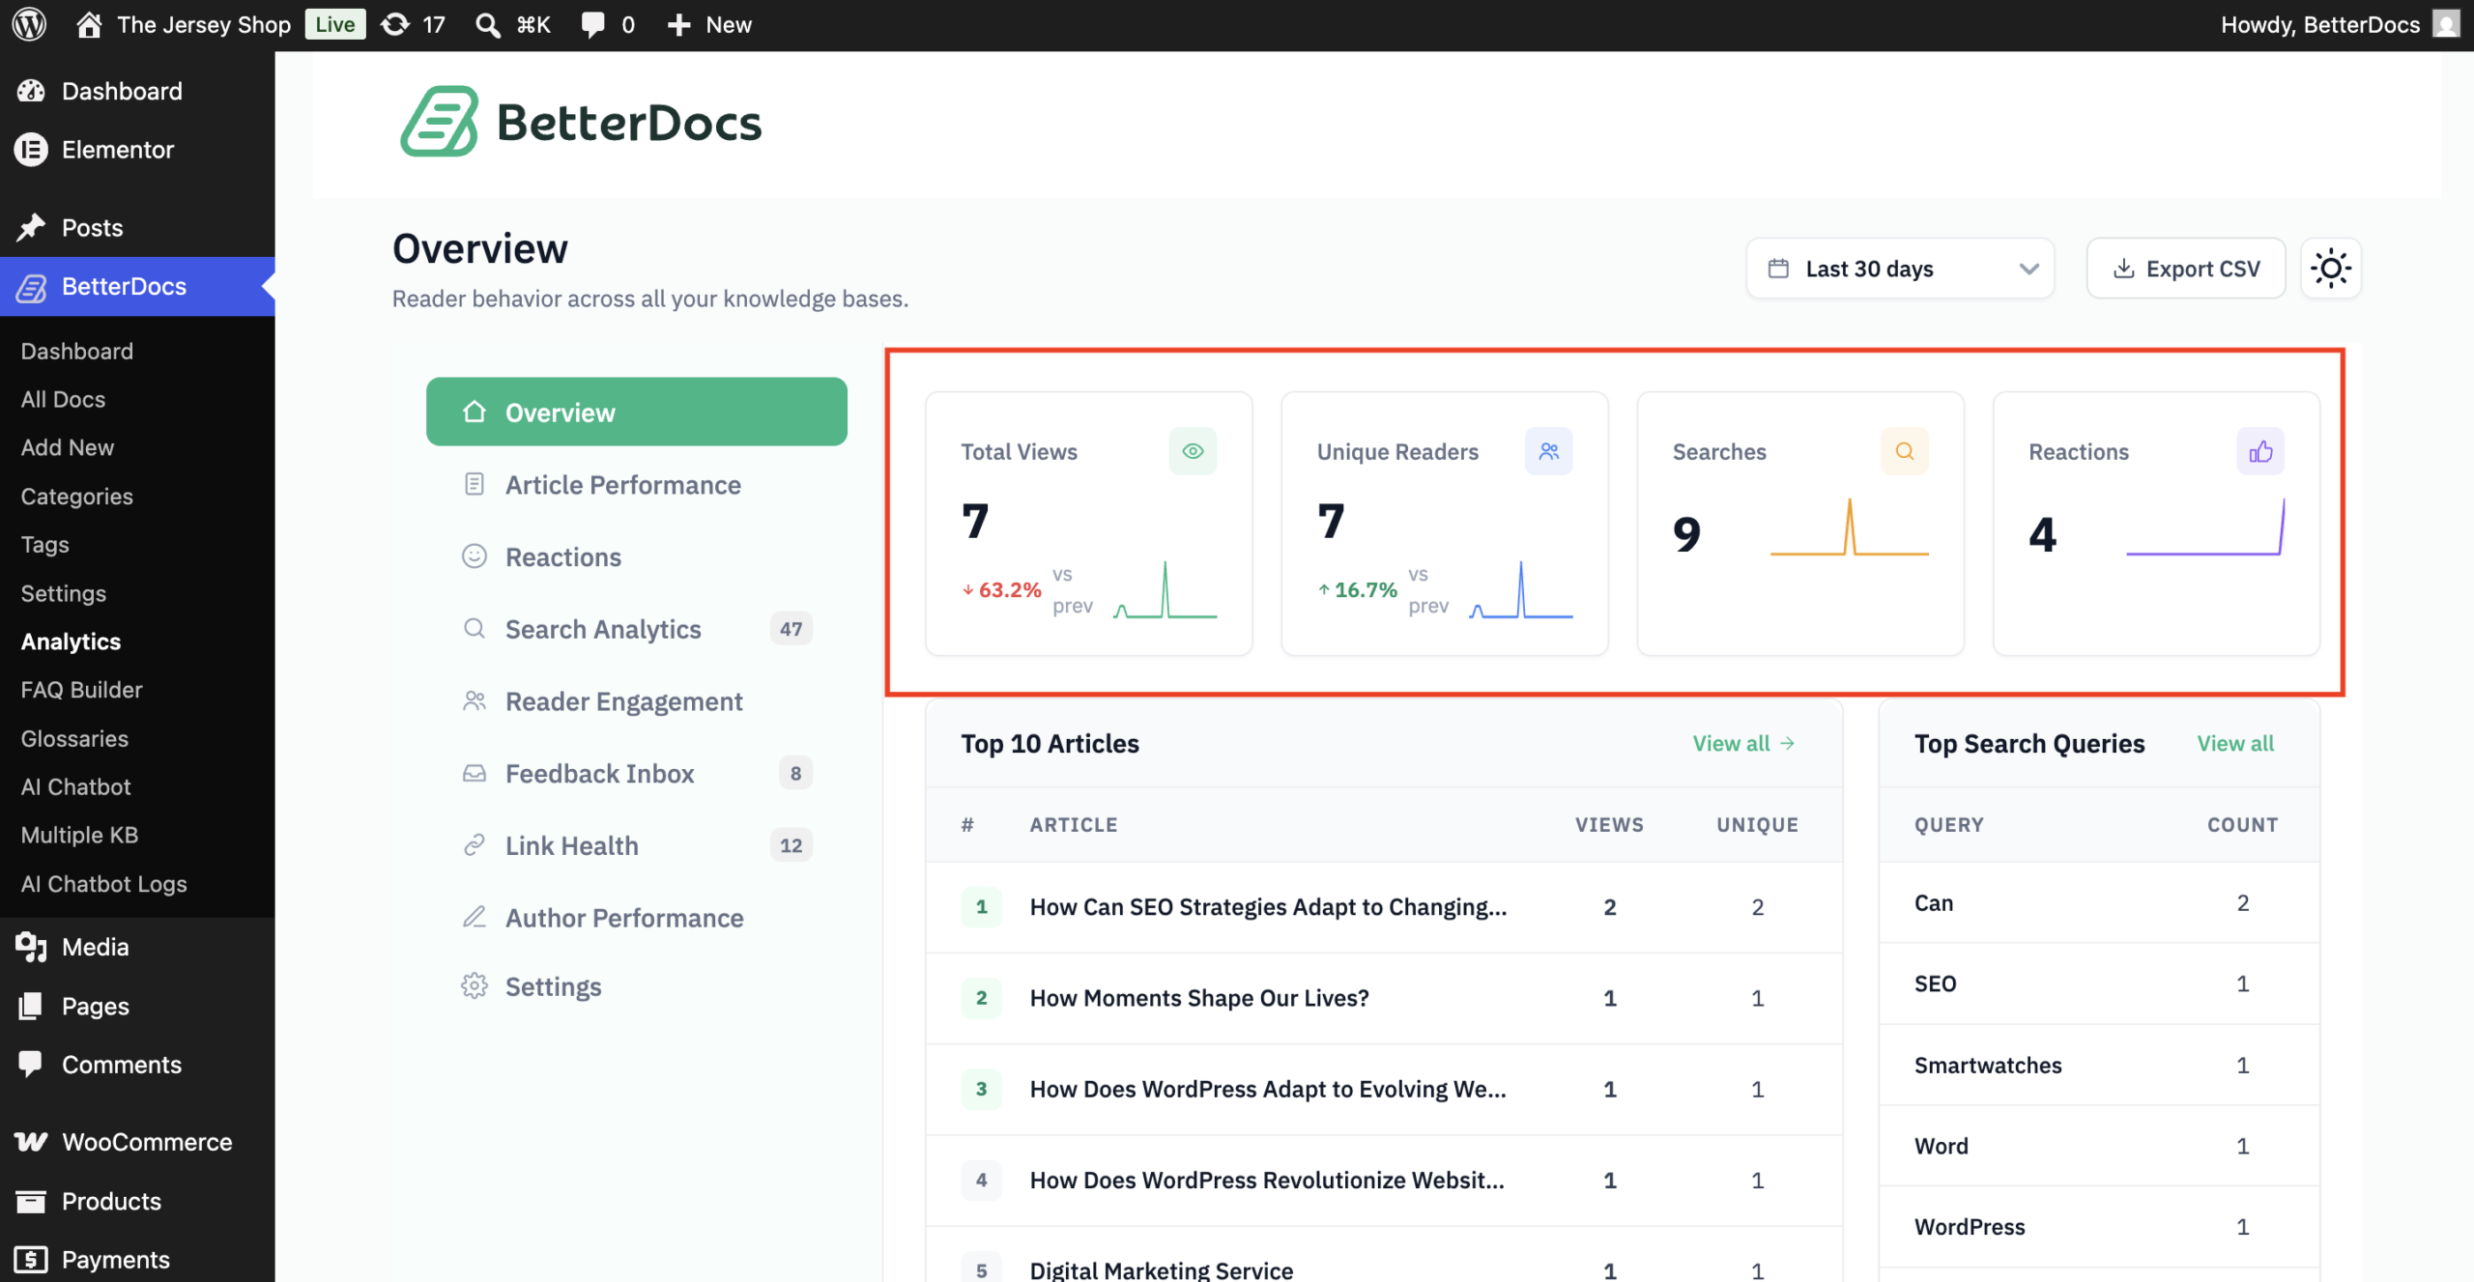Open the Media menu
Image resolution: width=2474 pixels, height=1282 pixels.
(x=137, y=947)
